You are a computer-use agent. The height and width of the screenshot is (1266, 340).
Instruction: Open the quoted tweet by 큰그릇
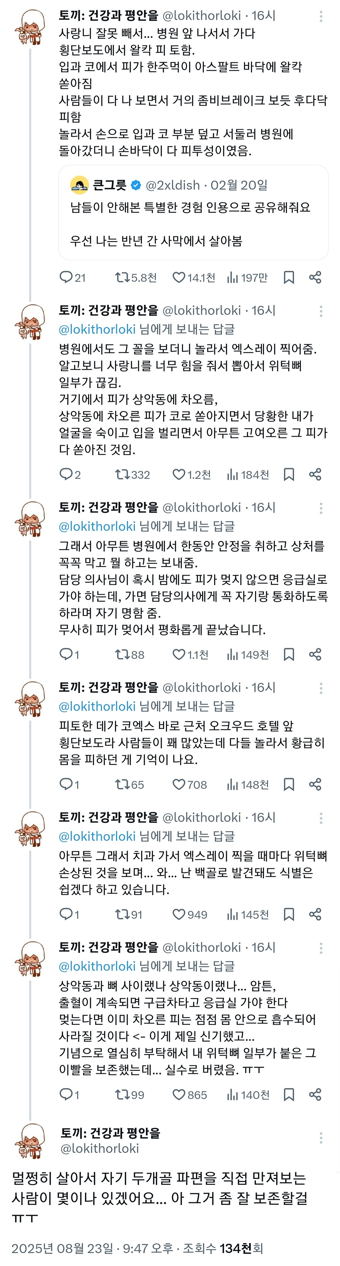point(193,224)
